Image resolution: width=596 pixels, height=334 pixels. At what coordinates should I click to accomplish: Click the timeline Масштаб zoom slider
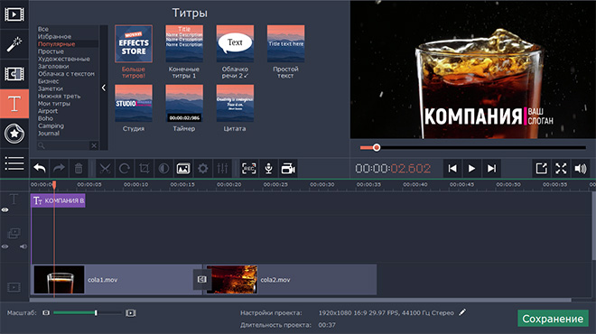coord(88,312)
